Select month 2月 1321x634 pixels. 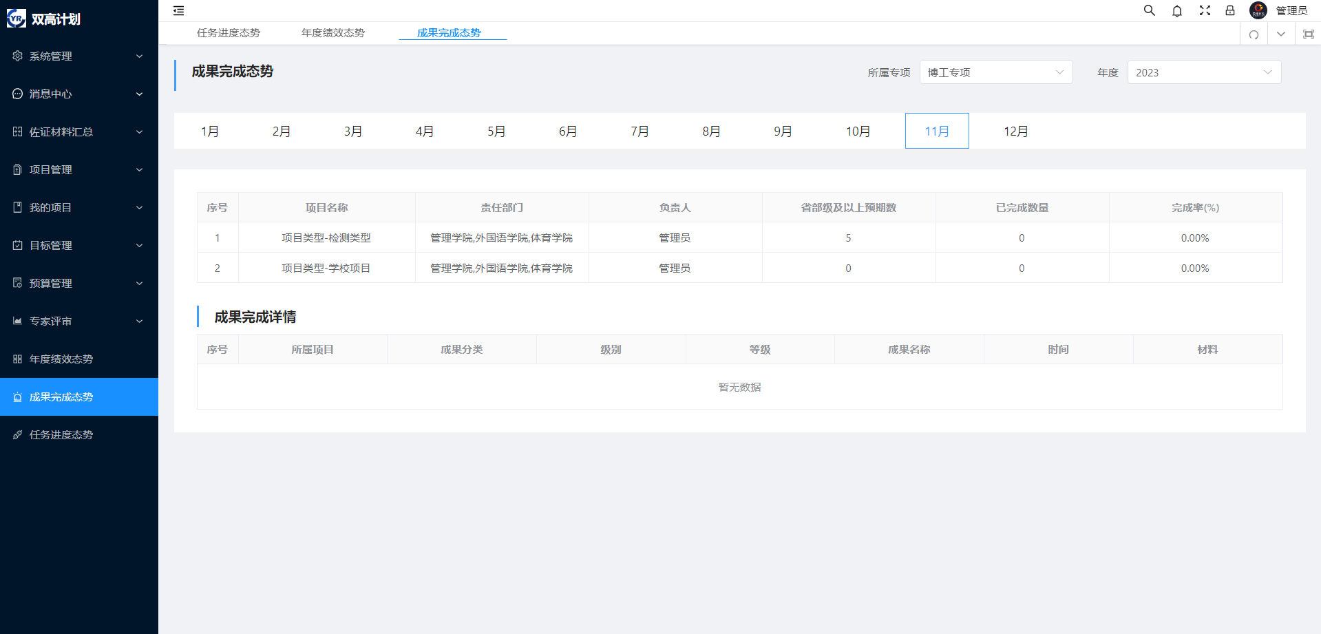(x=282, y=131)
